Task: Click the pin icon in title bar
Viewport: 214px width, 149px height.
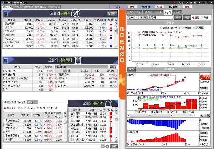Action: point(191,3)
